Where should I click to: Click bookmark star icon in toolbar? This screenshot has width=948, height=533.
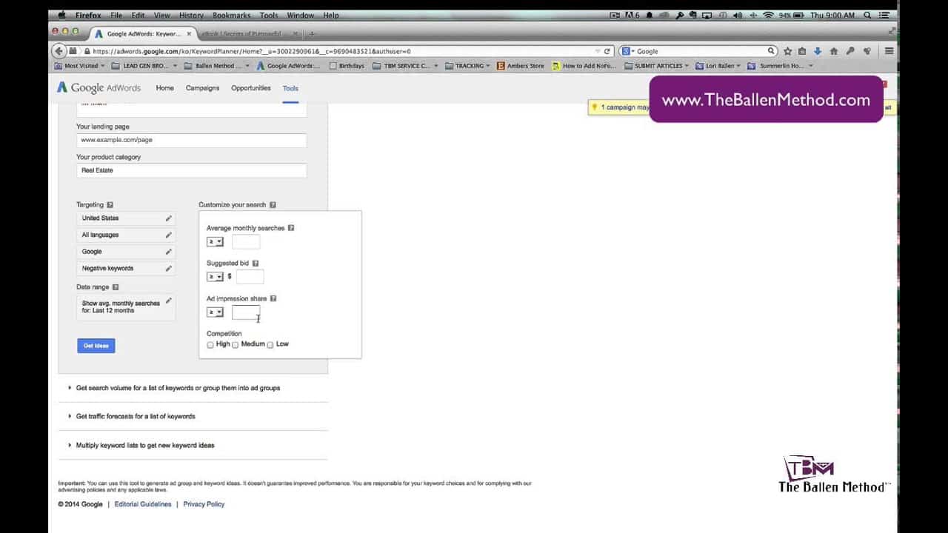coord(787,51)
